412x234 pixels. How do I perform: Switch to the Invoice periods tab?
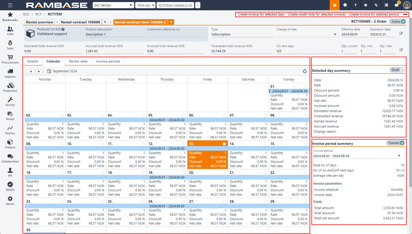pyautogui.click(x=108, y=61)
